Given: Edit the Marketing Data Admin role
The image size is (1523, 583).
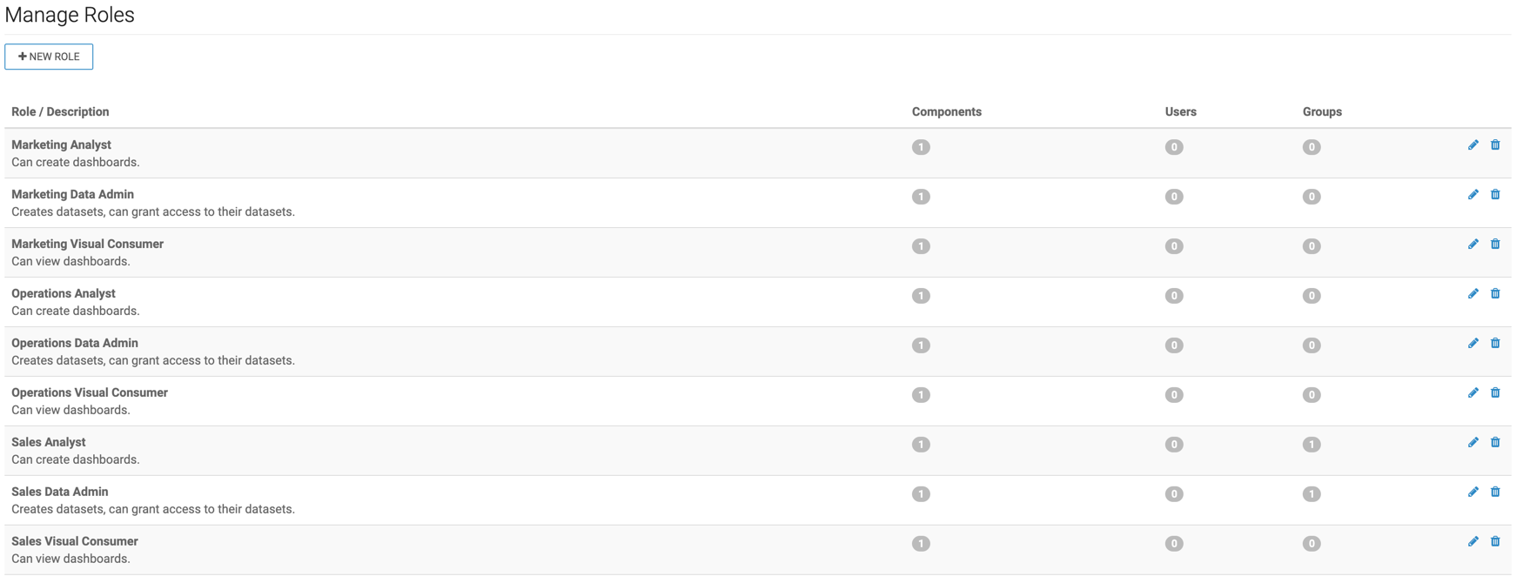Looking at the screenshot, I should point(1473,195).
